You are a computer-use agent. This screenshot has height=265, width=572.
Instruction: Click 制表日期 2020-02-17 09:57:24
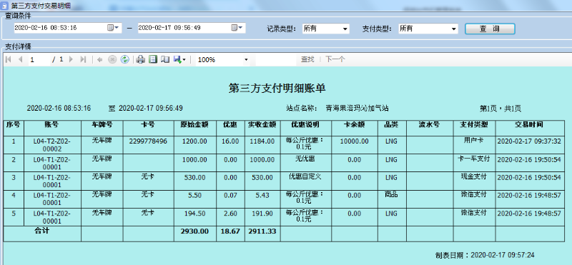(x=485, y=255)
